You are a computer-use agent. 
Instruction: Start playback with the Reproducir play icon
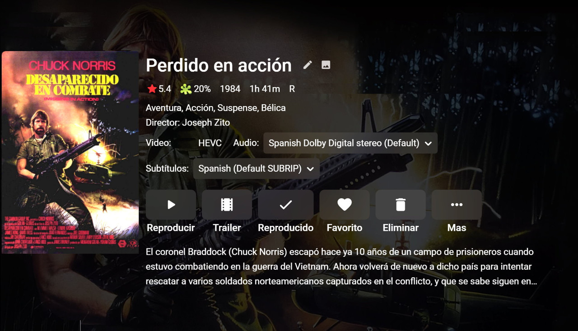pyautogui.click(x=171, y=205)
